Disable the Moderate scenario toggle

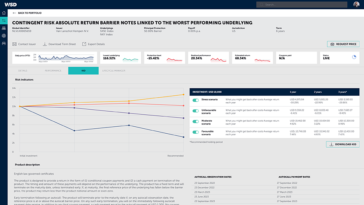click(x=196, y=122)
